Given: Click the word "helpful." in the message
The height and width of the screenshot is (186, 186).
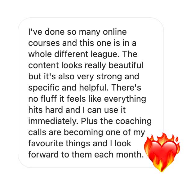Looking at the screenshot, I should (94, 88).
